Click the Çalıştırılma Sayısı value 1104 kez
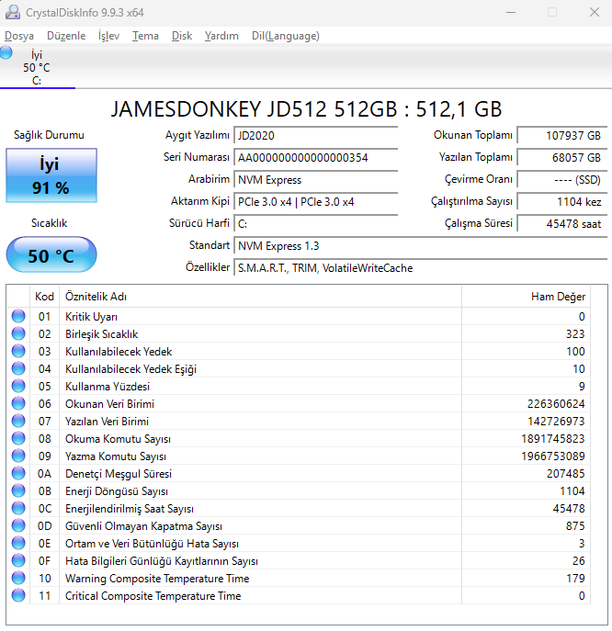612x631 pixels. (562, 202)
